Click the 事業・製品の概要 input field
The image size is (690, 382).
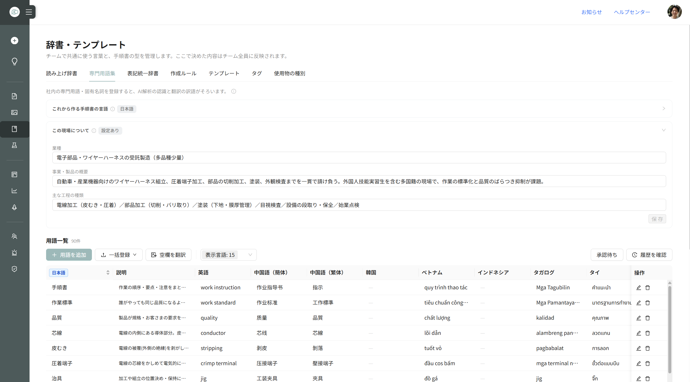click(359, 181)
